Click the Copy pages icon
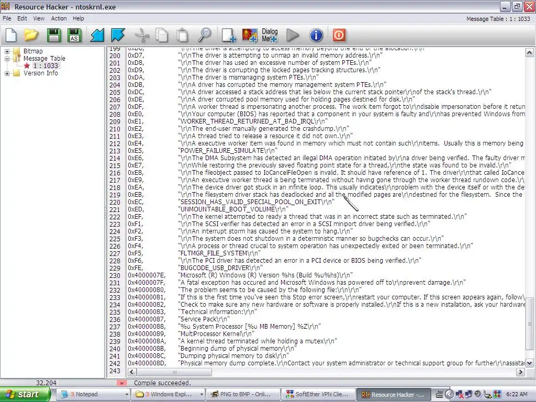Image resolution: width=536 pixels, height=402 pixels. 161,35
